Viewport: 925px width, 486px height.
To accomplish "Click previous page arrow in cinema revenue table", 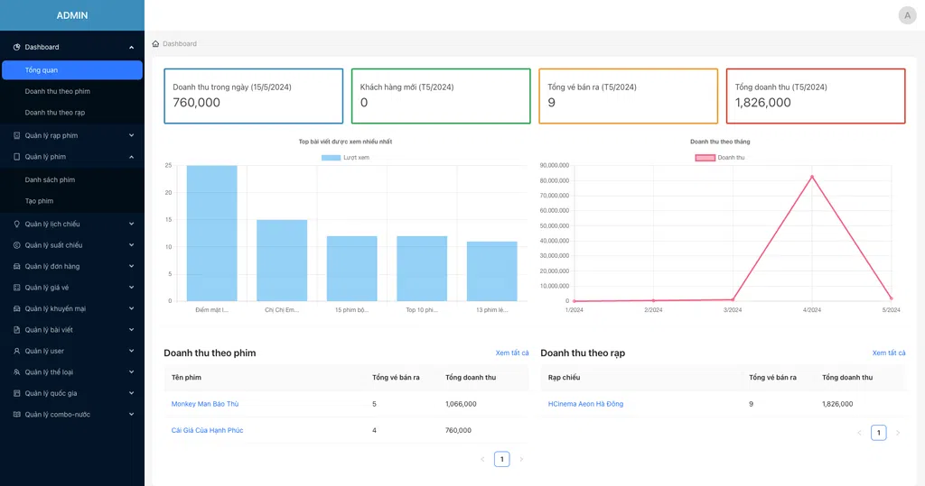I will click(860, 433).
